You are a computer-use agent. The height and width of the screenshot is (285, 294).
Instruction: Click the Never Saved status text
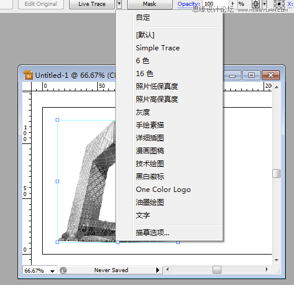pyautogui.click(x=111, y=270)
